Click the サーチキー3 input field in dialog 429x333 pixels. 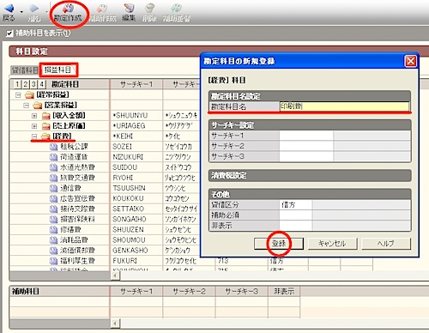[306, 156]
